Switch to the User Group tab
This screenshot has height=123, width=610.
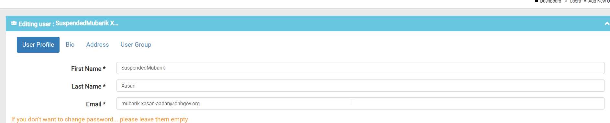(x=136, y=45)
